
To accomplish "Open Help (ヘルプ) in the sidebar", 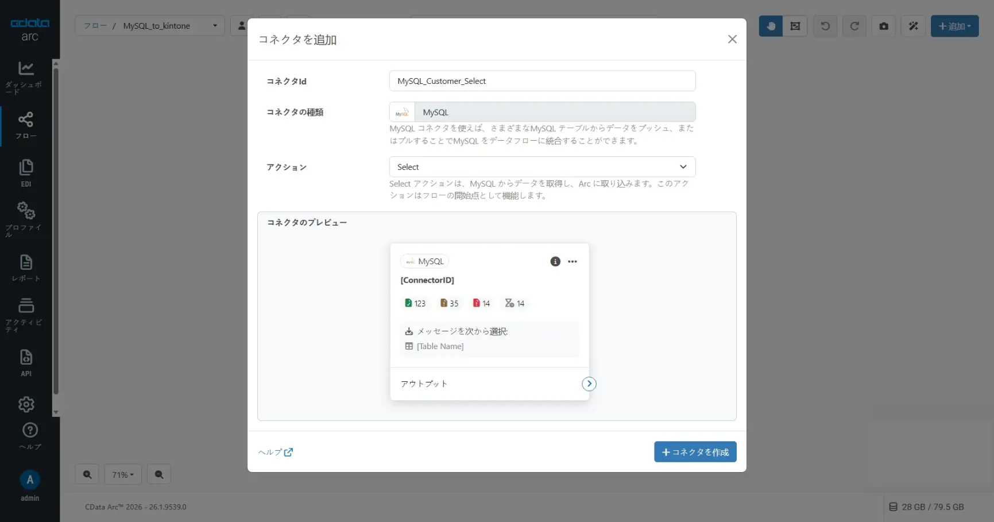I will 30,436.
